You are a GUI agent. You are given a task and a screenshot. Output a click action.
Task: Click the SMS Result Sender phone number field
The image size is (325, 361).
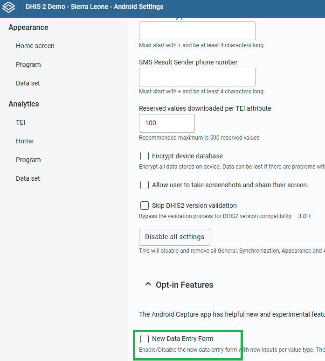coord(197,77)
